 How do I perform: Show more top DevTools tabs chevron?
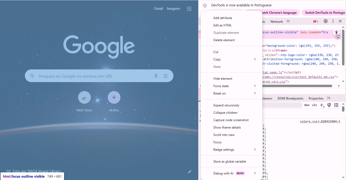pyautogui.click(x=288, y=21)
